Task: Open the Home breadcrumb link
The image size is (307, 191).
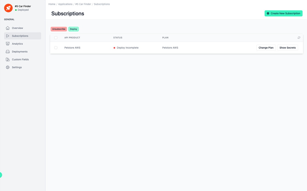Action: pyautogui.click(x=52, y=4)
